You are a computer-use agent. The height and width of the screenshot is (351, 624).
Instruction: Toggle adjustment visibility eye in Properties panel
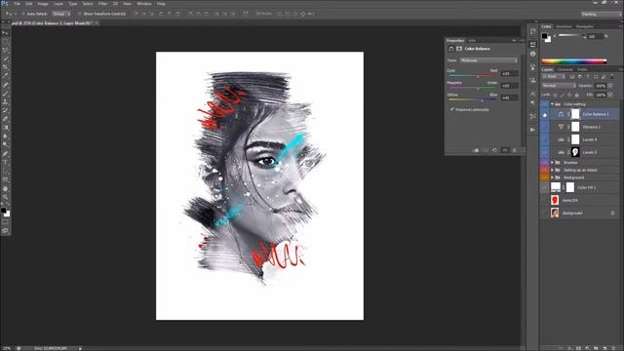[504, 150]
